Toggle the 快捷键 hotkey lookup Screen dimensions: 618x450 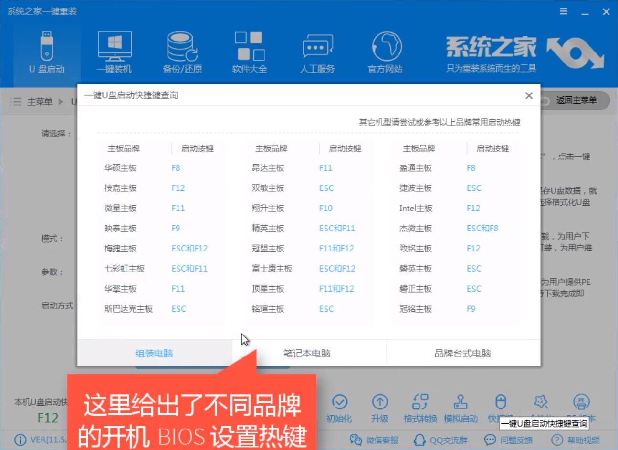click(501, 408)
